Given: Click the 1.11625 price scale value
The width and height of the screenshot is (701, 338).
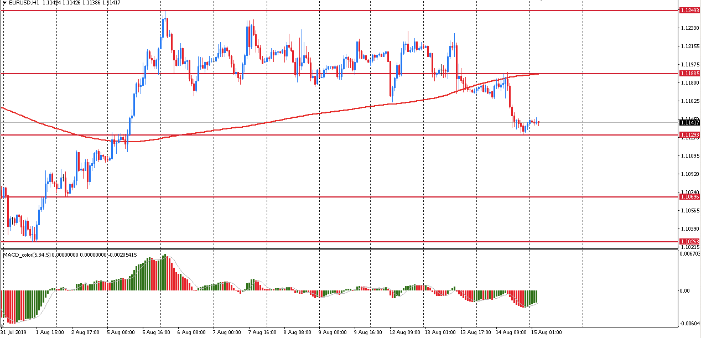Looking at the screenshot, I should 689,101.
